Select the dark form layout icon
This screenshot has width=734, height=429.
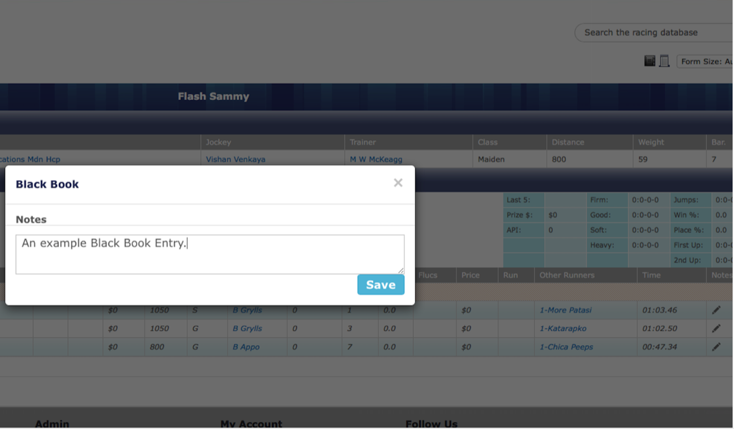(649, 61)
